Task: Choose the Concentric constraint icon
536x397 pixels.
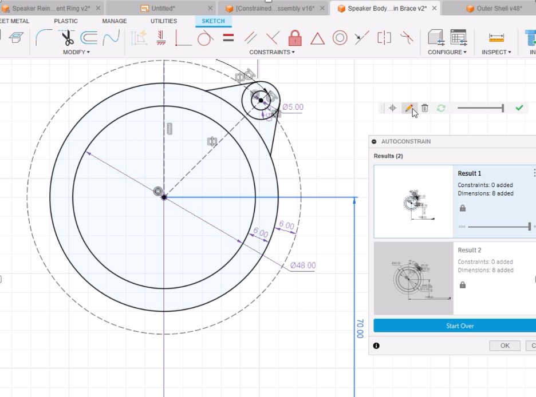Action: (340, 38)
